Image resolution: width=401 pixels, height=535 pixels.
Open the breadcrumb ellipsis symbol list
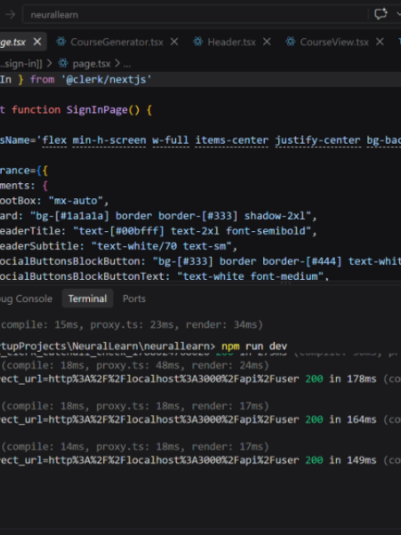point(127,64)
